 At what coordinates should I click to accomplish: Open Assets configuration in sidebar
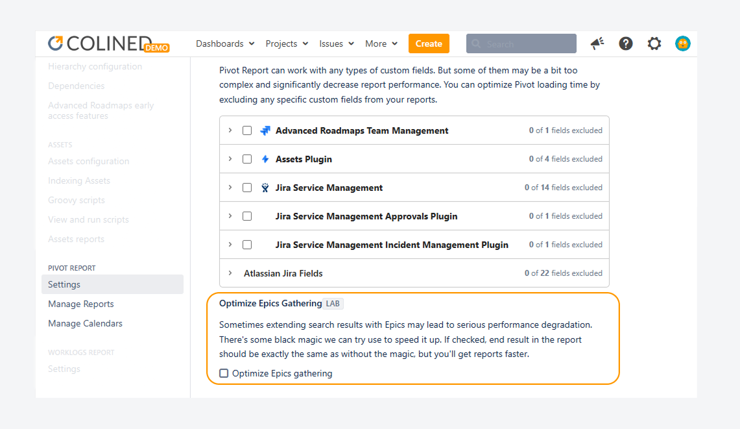tap(88, 161)
